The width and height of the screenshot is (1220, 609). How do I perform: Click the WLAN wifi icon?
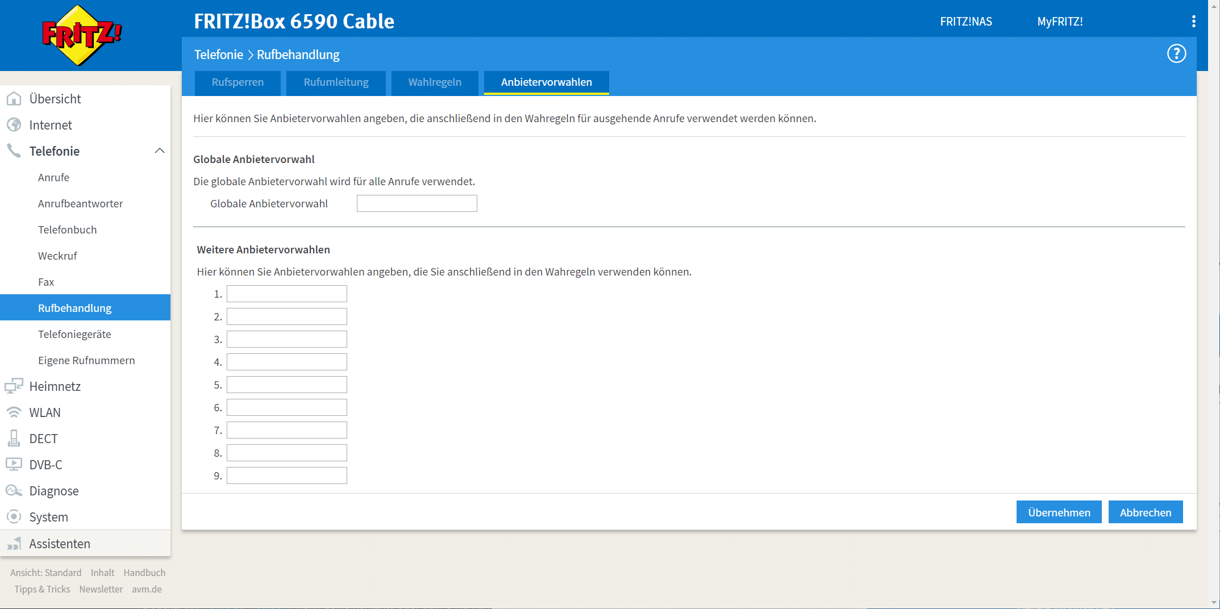click(14, 412)
